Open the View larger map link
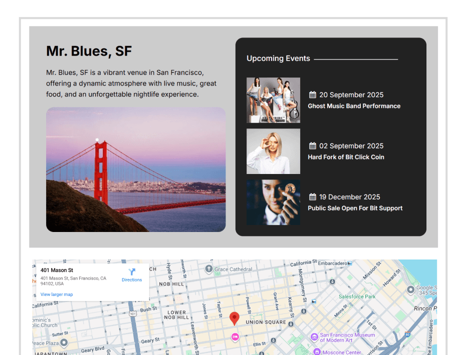466x355 pixels. pos(57,294)
